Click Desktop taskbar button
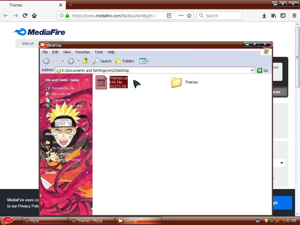This screenshot has width=300, height=225. click(139, 221)
